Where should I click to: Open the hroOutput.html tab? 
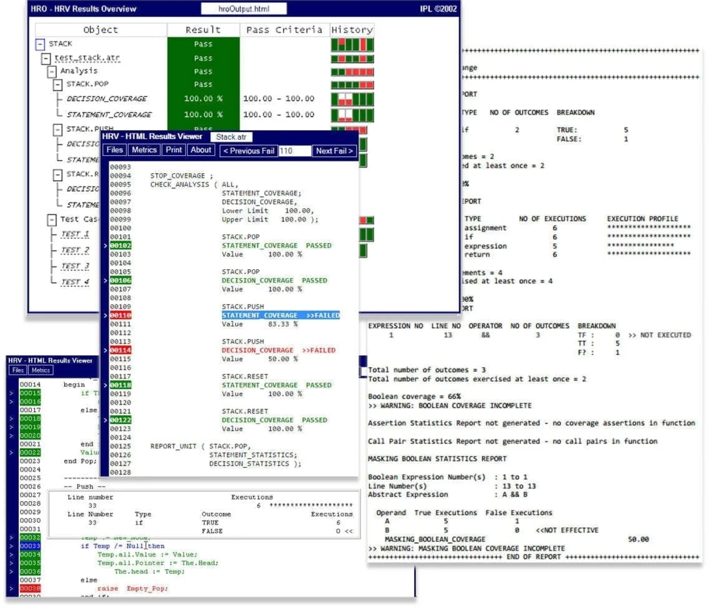(x=244, y=9)
